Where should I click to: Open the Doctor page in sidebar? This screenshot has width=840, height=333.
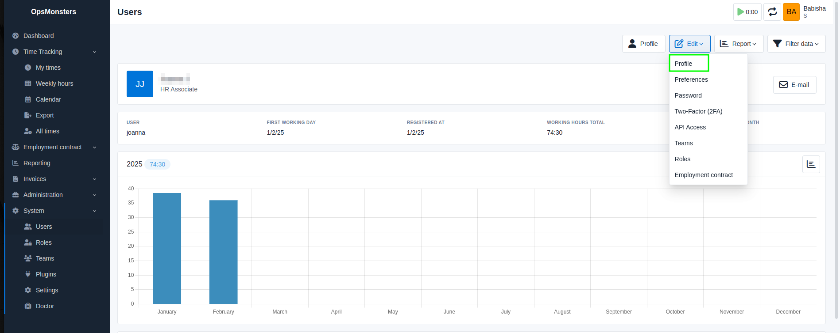(x=45, y=306)
